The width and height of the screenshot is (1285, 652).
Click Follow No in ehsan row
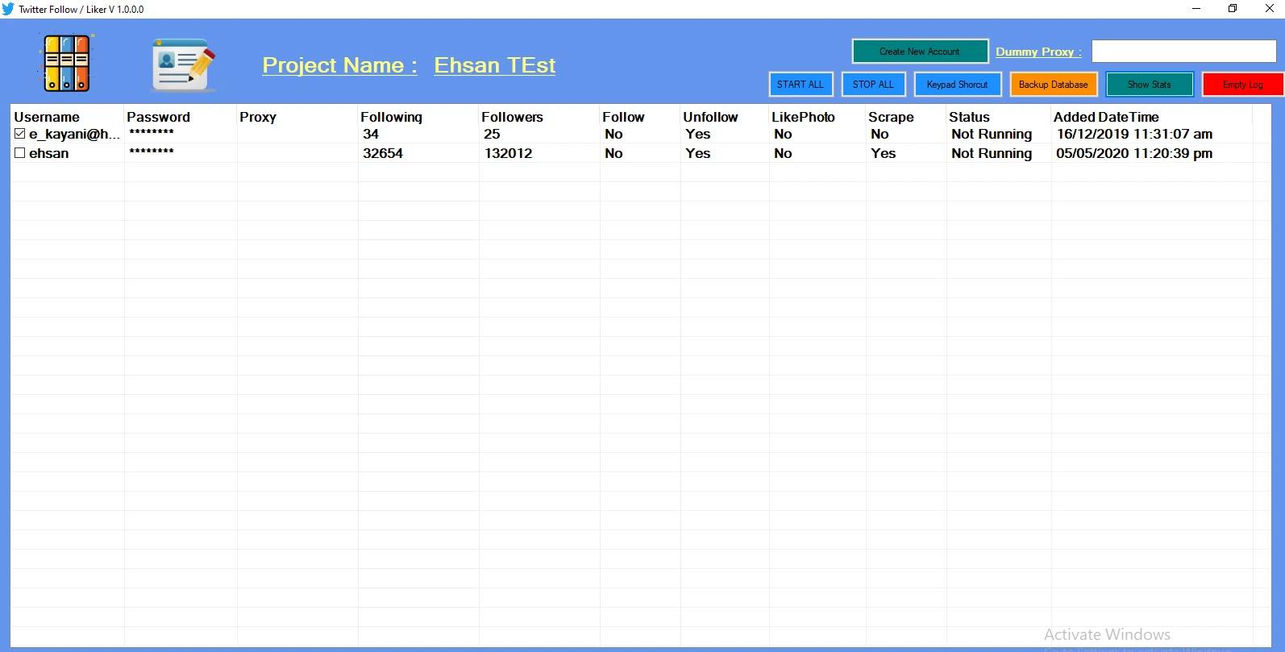pos(613,153)
